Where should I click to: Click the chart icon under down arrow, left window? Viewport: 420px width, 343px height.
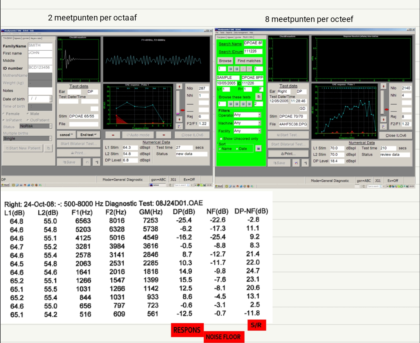tap(179, 127)
